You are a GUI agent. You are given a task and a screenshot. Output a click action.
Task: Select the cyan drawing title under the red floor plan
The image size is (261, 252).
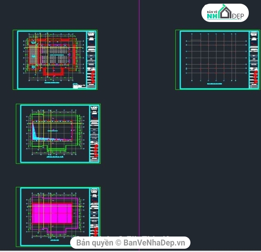click(52, 82)
